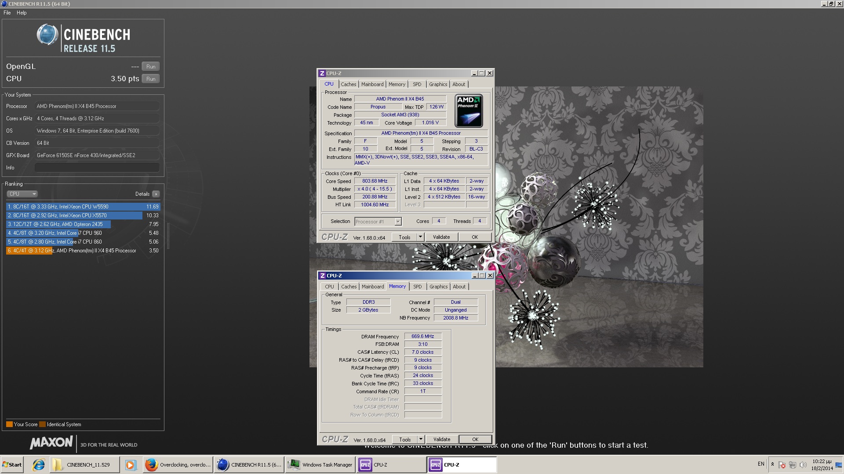The height and width of the screenshot is (474, 844).
Task: Click the Cinebench logo sphere icon
Action: pyautogui.click(x=47, y=35)
